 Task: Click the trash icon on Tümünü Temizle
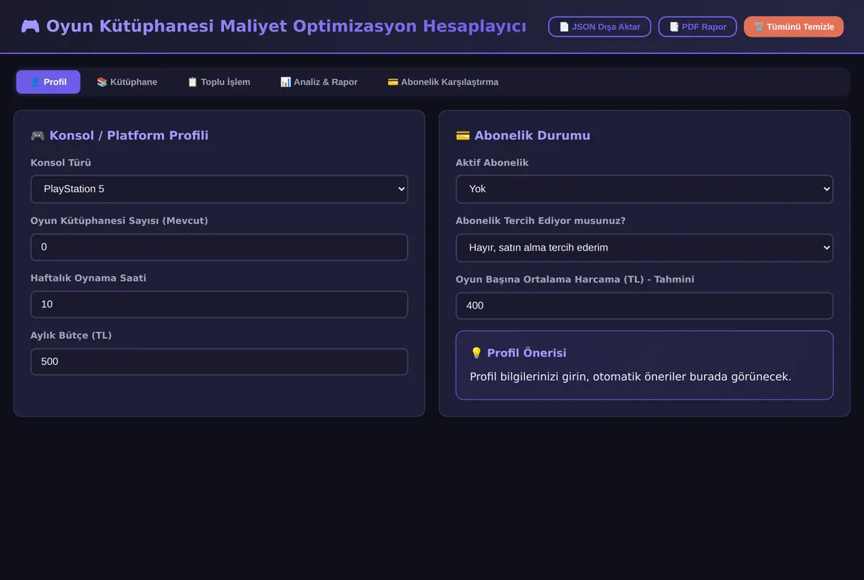tap(759, 27)
